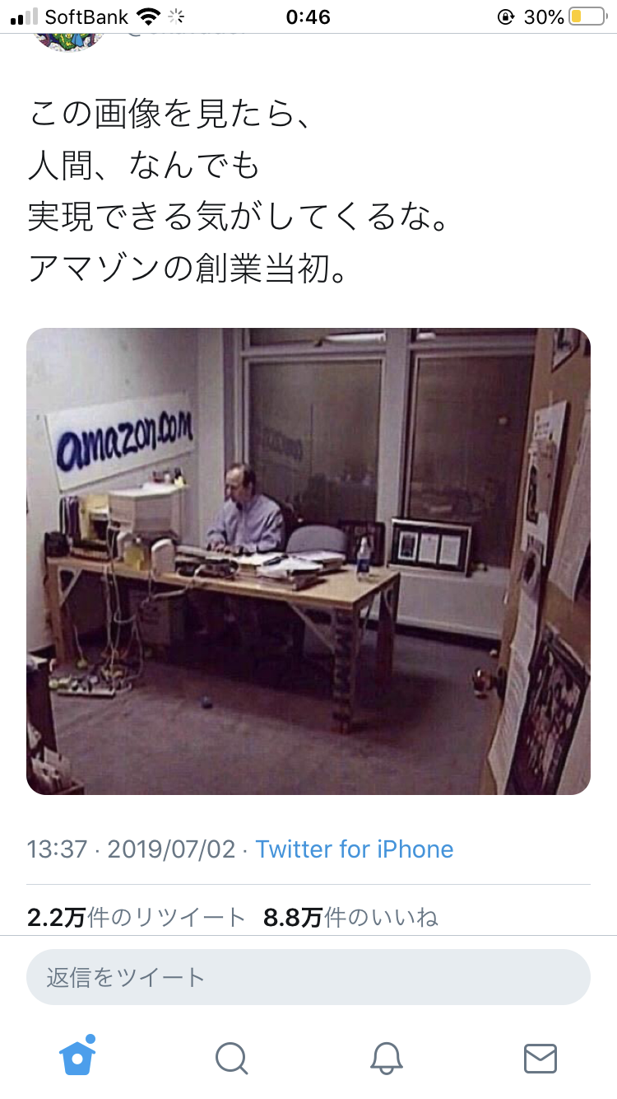
Task: Tap the cellular signal bars icon
Action: 25,16
